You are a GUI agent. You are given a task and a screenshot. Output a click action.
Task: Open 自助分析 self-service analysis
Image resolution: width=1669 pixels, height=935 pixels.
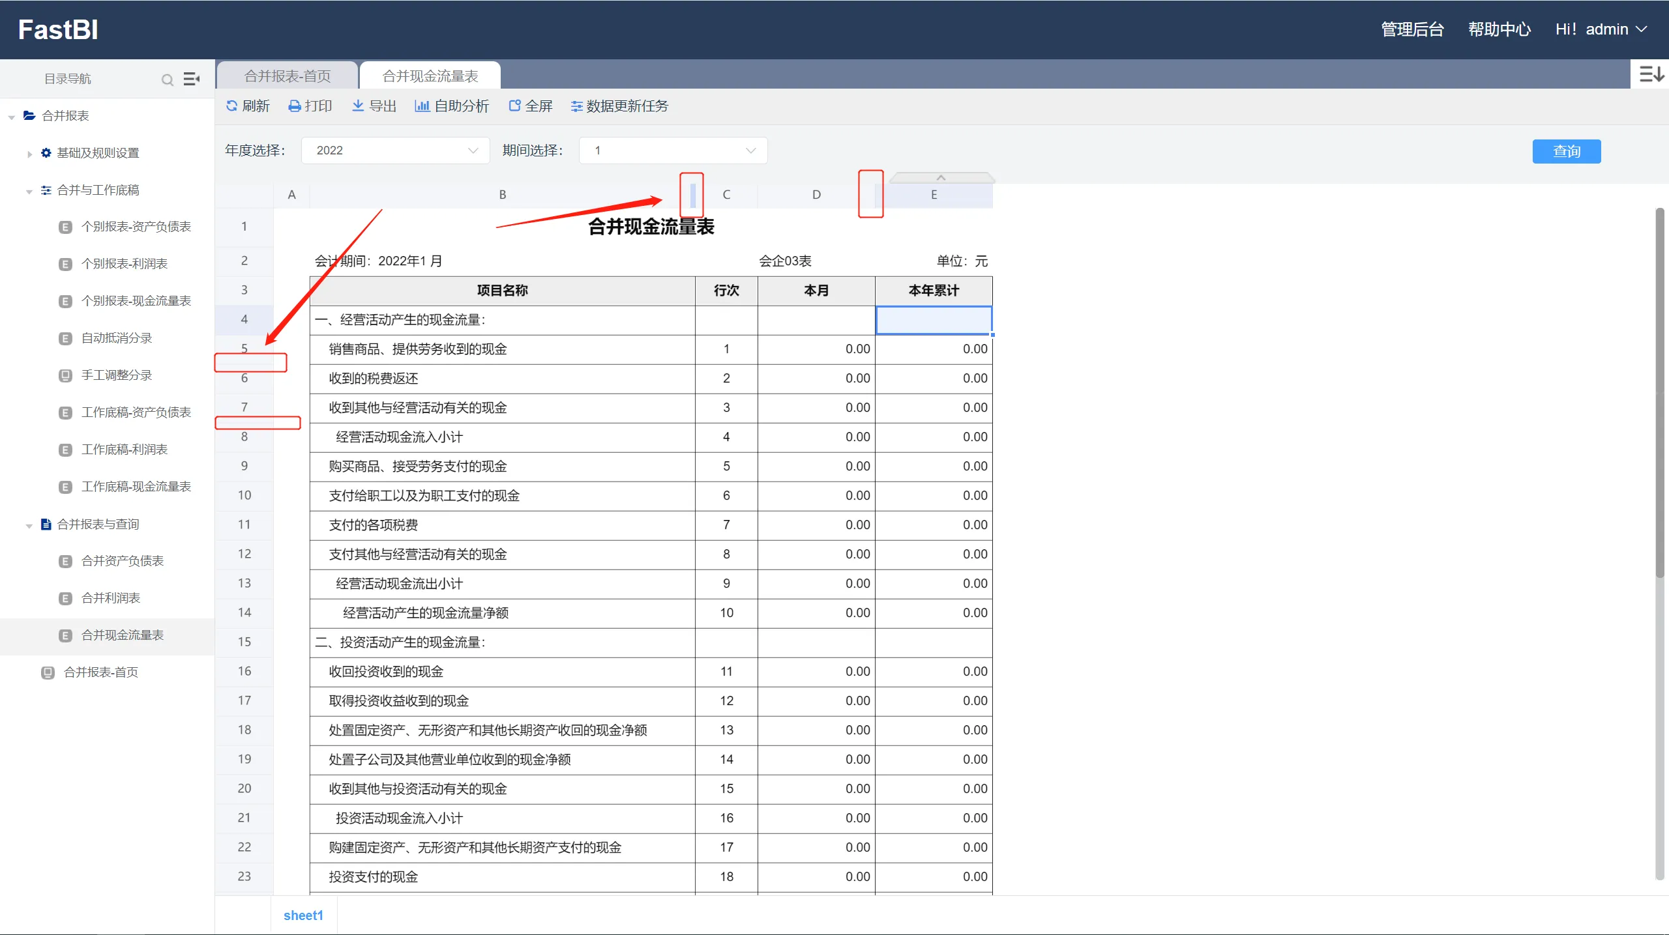click(452, 106)
